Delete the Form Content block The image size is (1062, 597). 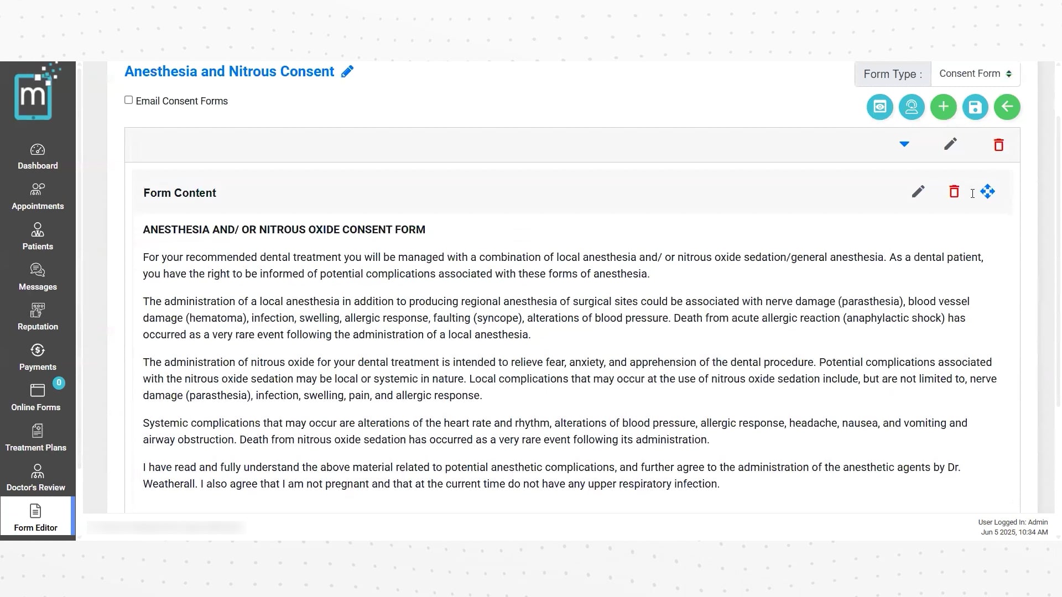click(x=954, y=192)
